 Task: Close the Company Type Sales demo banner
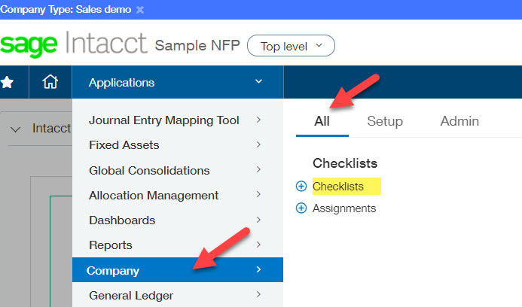click(x=140, y=10)
